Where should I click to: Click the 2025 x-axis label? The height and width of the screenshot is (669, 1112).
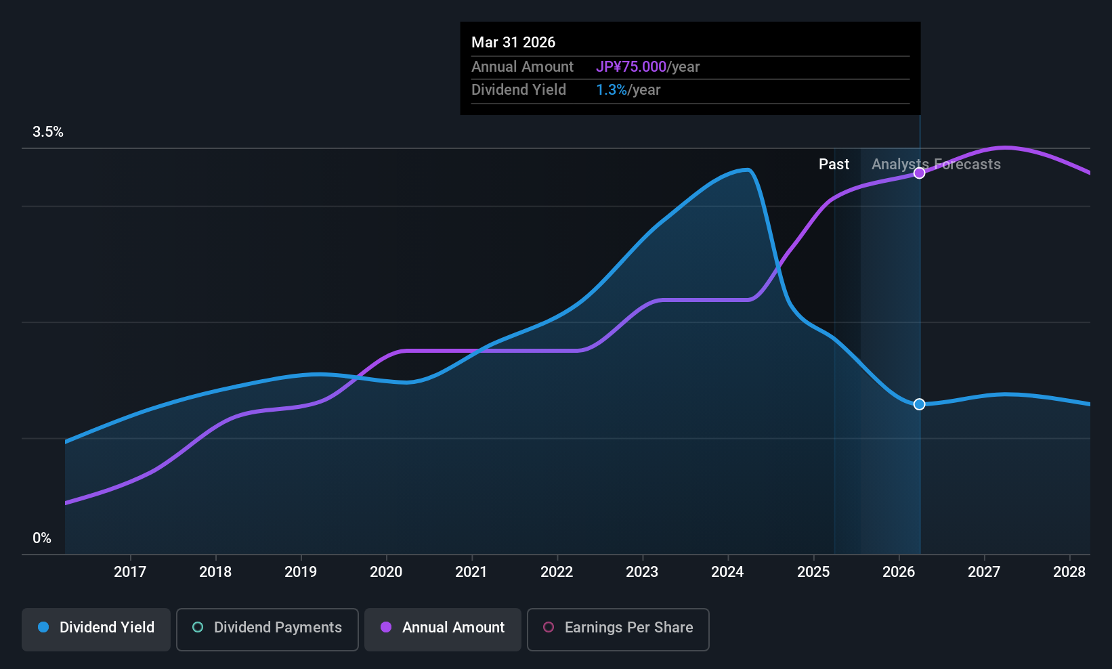pos(813,572)
